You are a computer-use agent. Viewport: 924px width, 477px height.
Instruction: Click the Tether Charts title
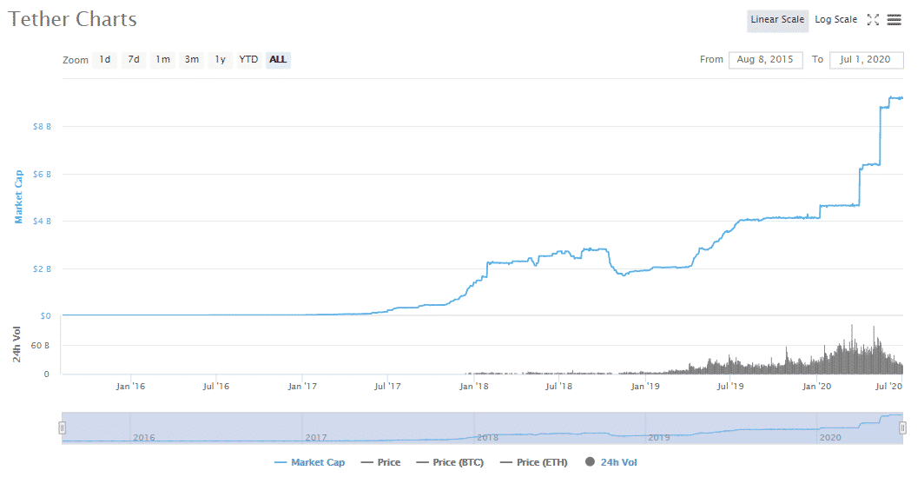point(72,19)
